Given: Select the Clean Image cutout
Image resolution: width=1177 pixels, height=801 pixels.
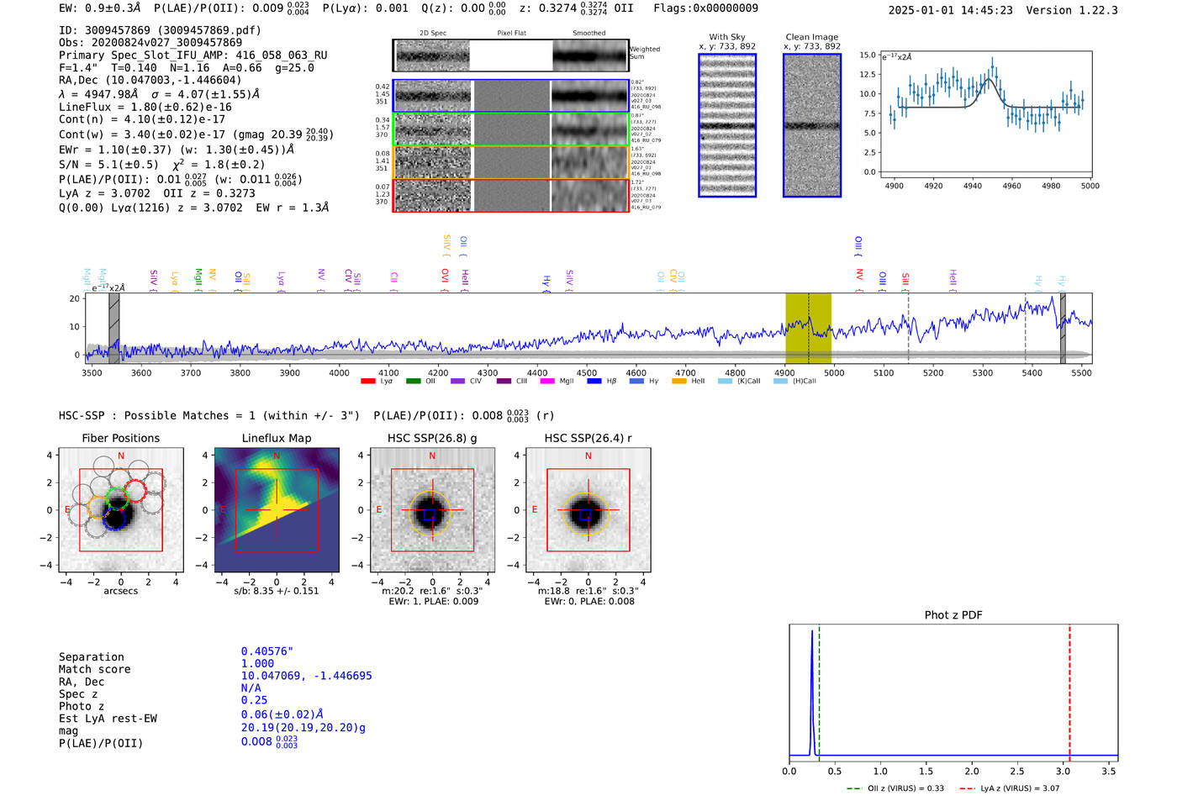Looking at the screenshot, I should (811, 125).
